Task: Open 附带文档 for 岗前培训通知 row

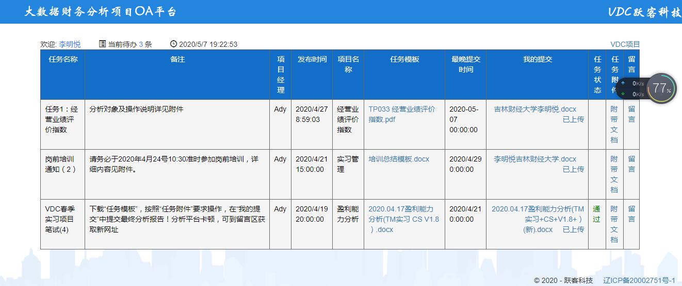Action: pyautogui.click(x=614, y=174)
